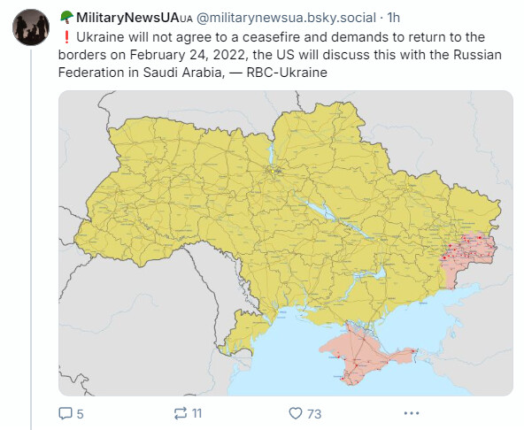The width and height of the screenshot is (524, 430).
Task: Click the red exclamation mark emoji
Action: point(66,37)
